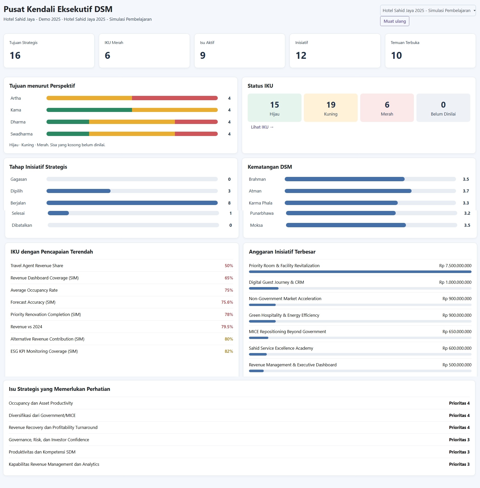Click Revenue Management & Executive Dashboard
480x488 pixels.
tap(360, 367)
